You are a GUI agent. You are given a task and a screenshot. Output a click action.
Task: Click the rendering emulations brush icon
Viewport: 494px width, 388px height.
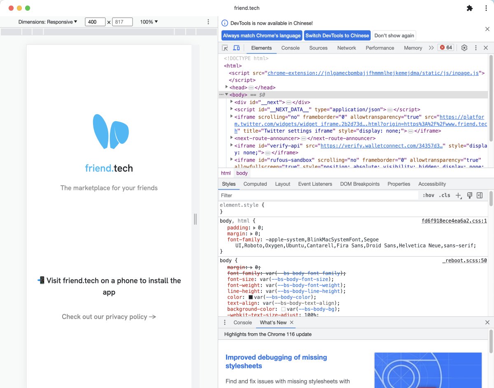(469, 195)
